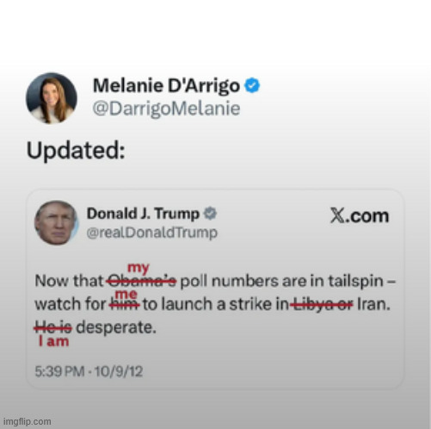The image size is (431, 429).
Task: Click the word "Iran." in the tweet
Action: [x=373, y=304]
